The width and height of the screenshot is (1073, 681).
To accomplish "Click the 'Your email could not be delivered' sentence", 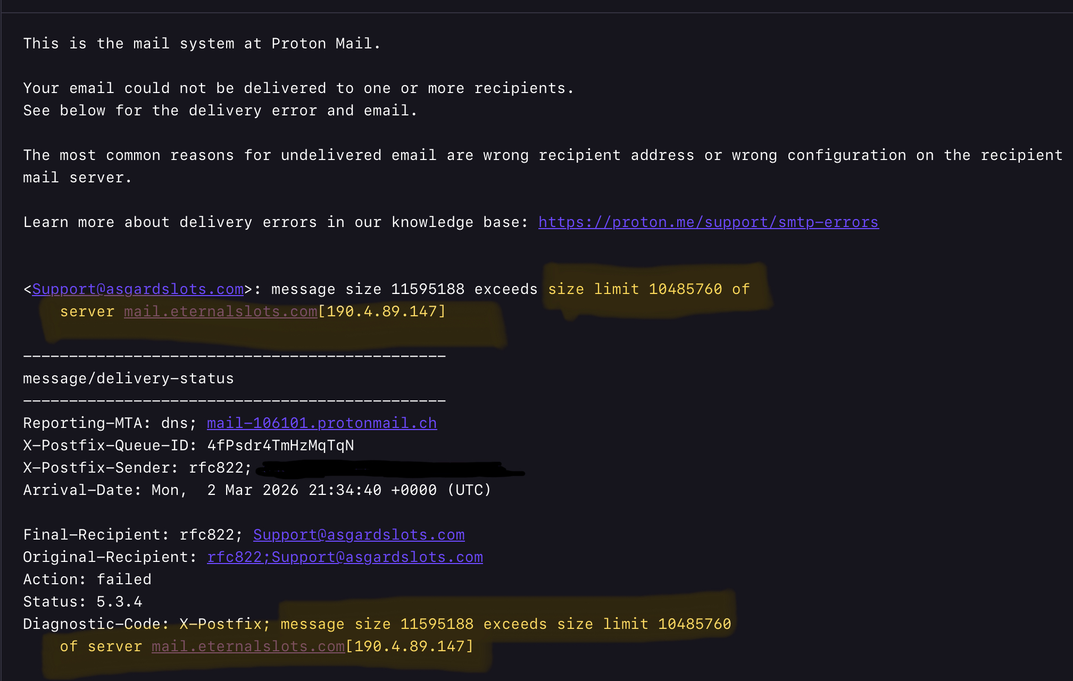I will [x=298, y=88].
